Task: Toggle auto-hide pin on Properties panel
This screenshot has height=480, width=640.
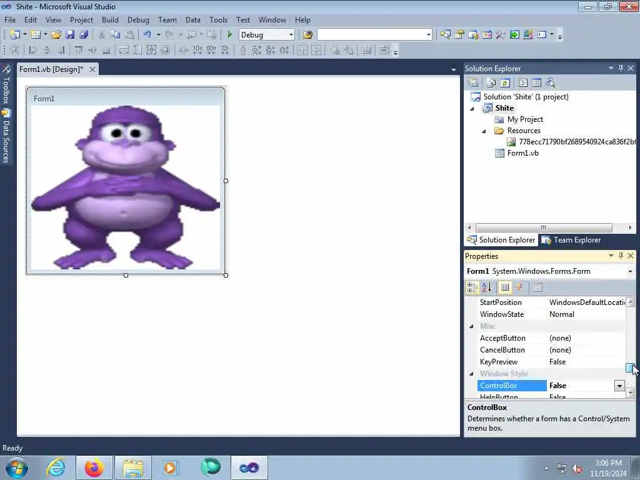Action: (621, 256)
